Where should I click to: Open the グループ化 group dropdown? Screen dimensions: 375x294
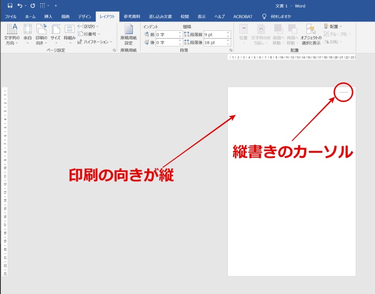point(337,34)
